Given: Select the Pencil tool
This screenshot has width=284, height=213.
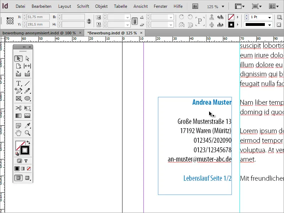Looking at the screenshot, I should (27, 91).
